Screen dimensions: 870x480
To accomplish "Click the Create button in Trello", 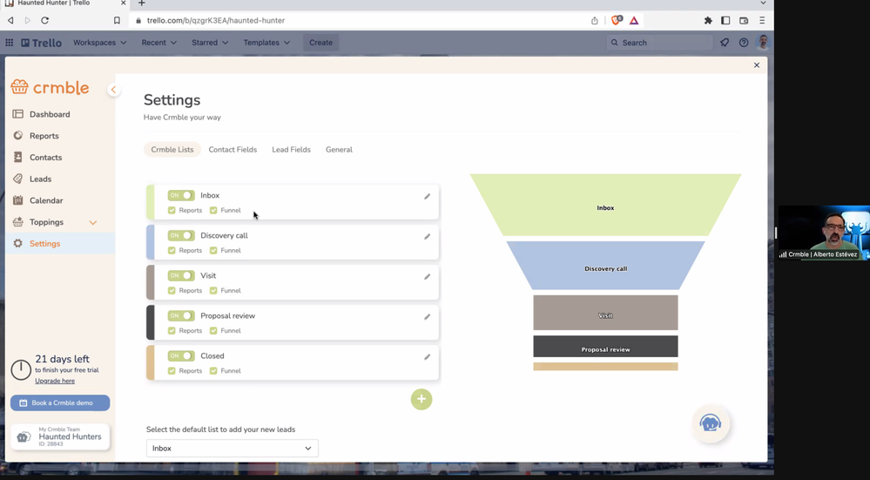I will coord(320,43).
